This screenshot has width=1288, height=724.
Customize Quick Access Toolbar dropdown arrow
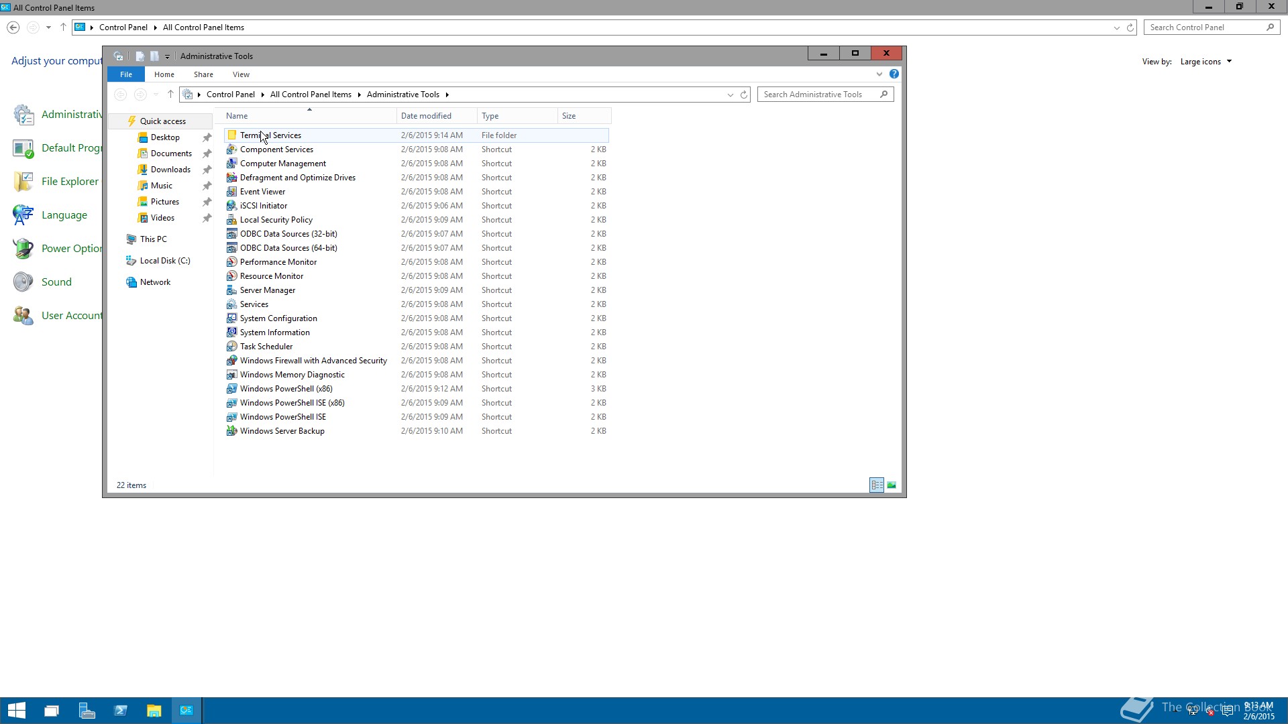point(167,57)
